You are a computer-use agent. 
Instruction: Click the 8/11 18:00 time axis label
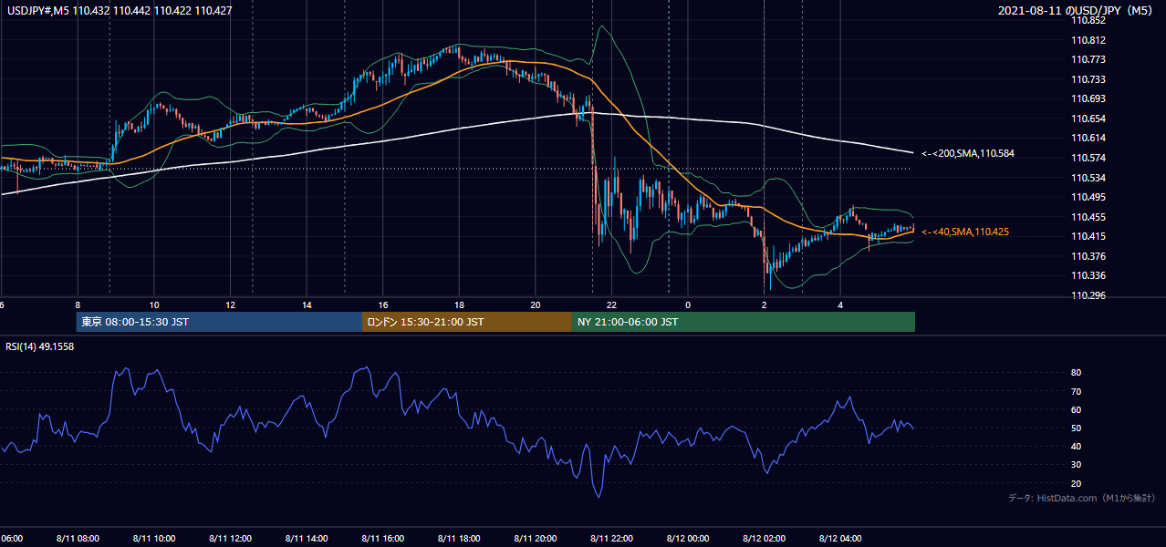point(459,539)
